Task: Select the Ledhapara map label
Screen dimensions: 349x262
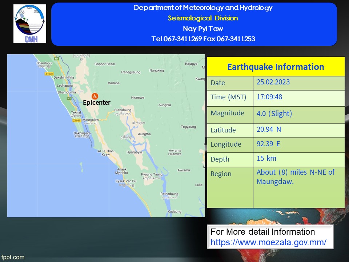Action: 65,86
